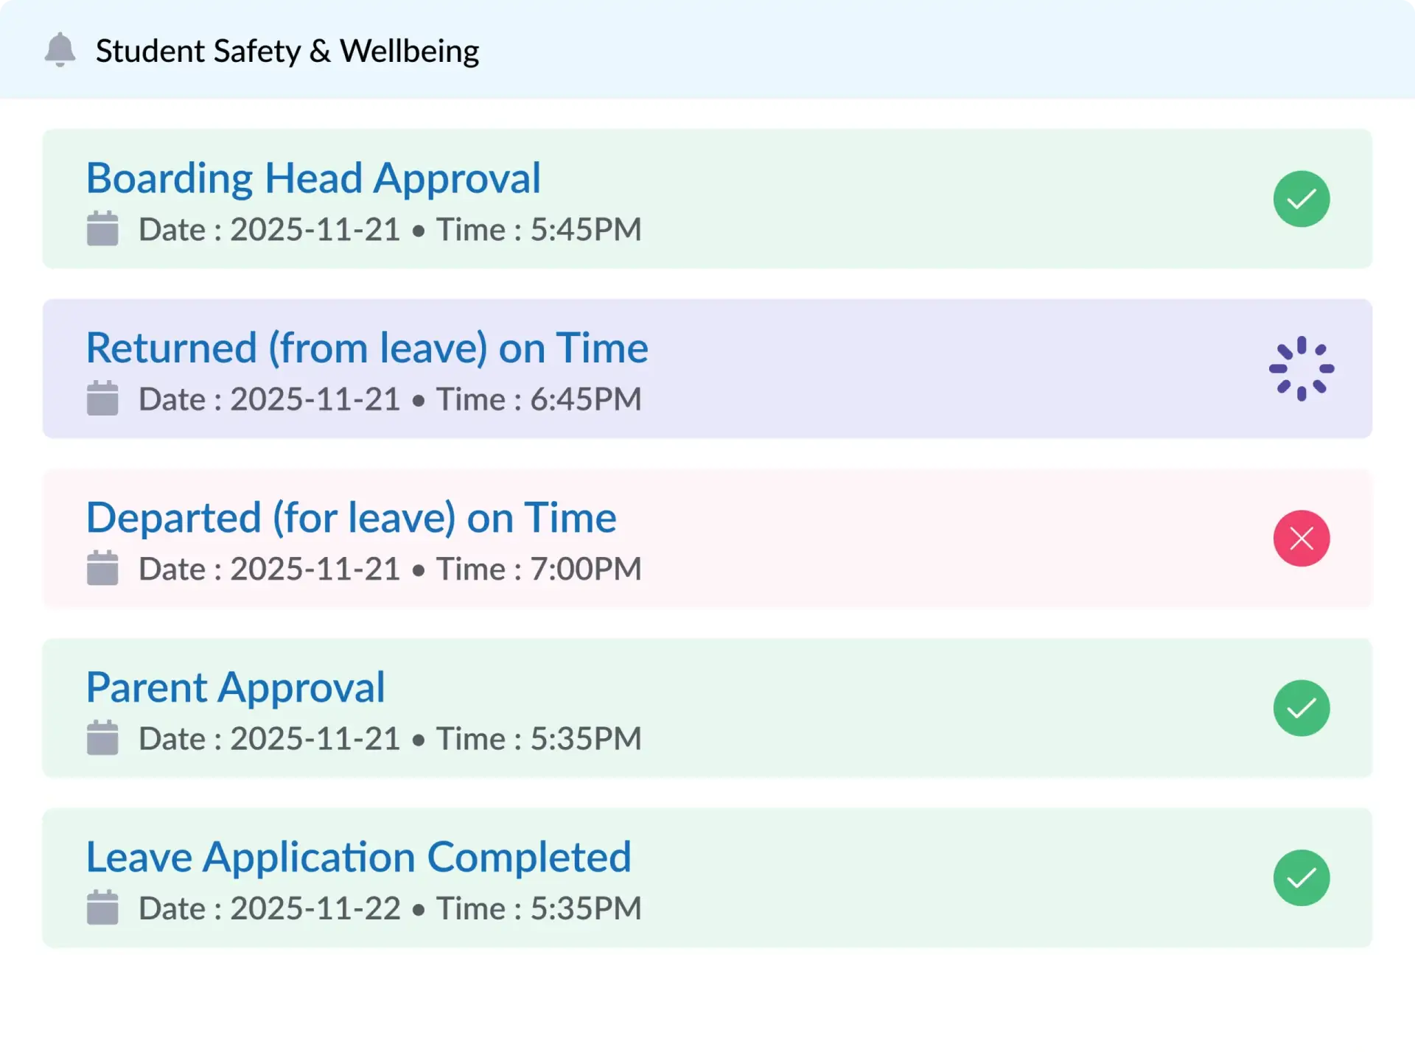Click calendar icon under Leave Application Completed
The width and height of the screenshot is (1415, 1052).
(102, 908)
